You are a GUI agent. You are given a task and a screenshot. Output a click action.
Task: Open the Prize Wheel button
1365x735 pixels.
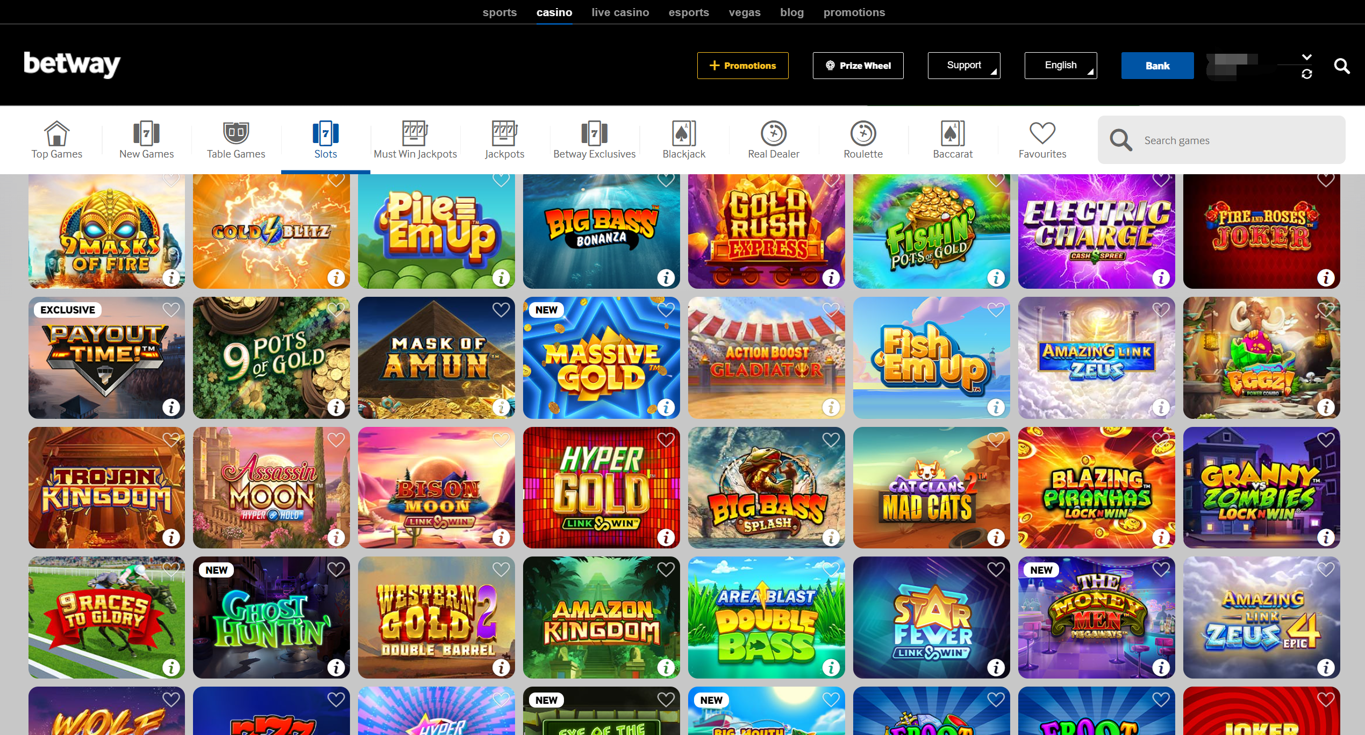click(858, 66)
